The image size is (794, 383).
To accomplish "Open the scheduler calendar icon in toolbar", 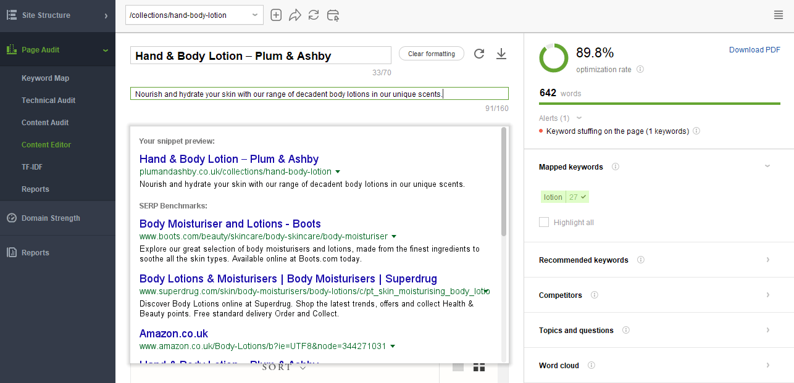I will pos(333,15).
